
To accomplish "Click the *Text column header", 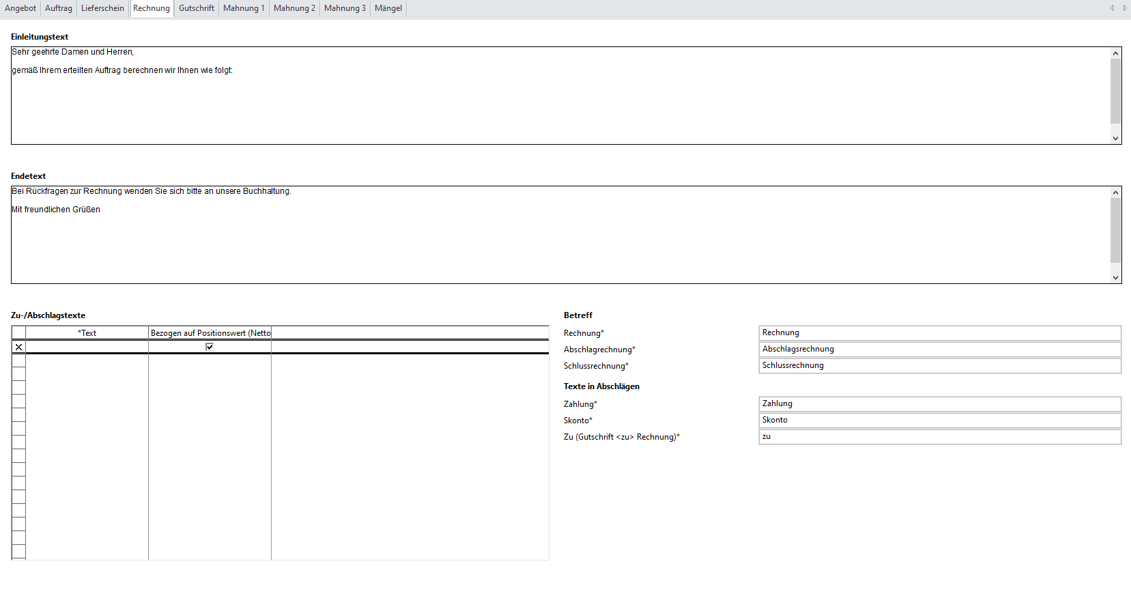I will click(87, 333).
